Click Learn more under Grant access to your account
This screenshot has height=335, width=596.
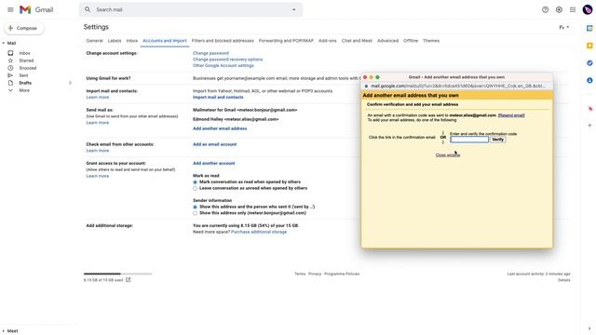[97, 176]
